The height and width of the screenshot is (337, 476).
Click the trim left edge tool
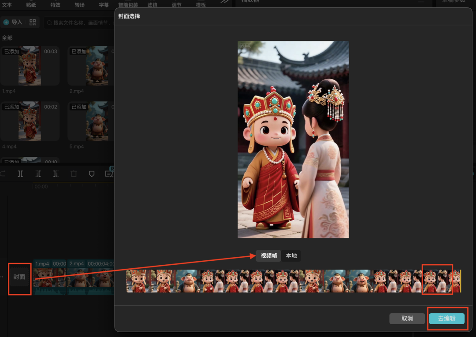tap(38, 174)
